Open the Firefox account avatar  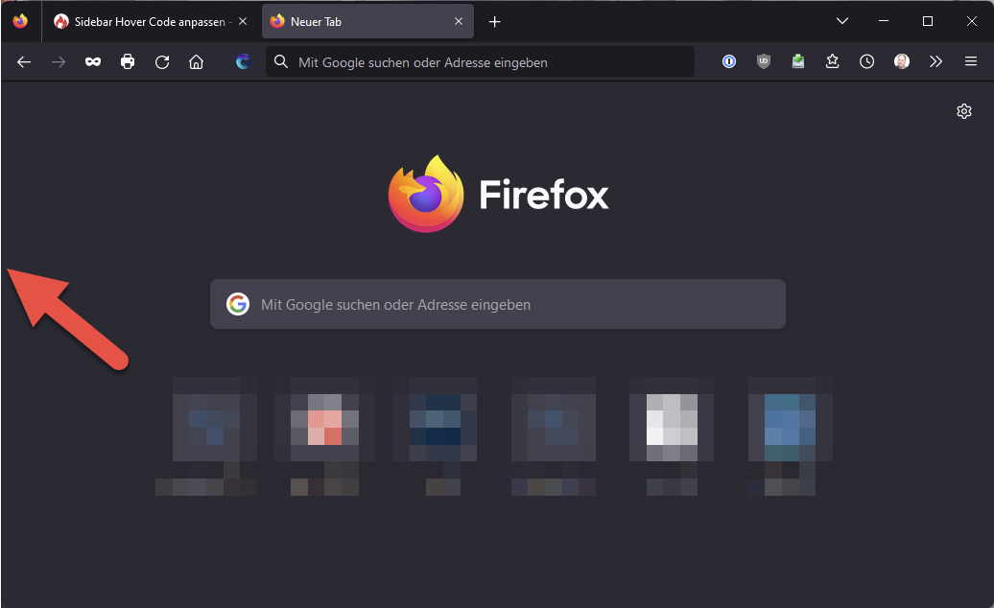902,61
